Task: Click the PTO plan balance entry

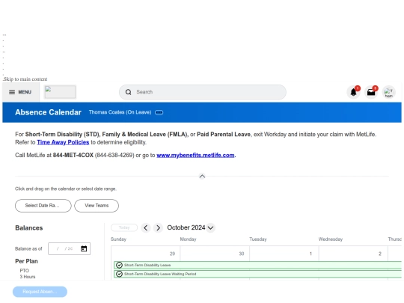Action: (x=28, y=274)
